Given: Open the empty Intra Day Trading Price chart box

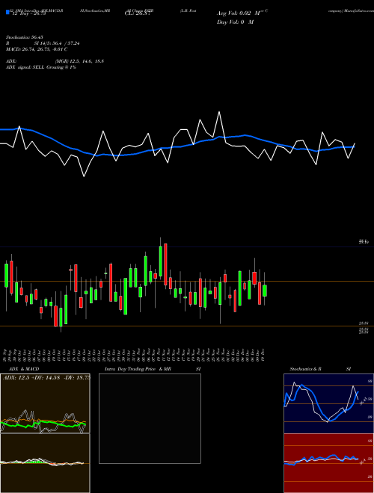Looking at the screenshot, I should point(150,418).
